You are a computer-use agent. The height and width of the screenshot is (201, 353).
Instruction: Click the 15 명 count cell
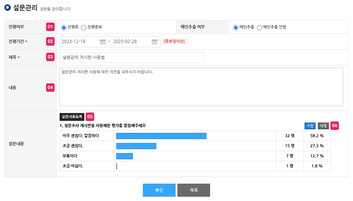click(x=290, y=146)
